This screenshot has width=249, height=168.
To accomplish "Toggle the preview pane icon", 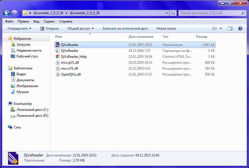I will (x=230, y=28).
